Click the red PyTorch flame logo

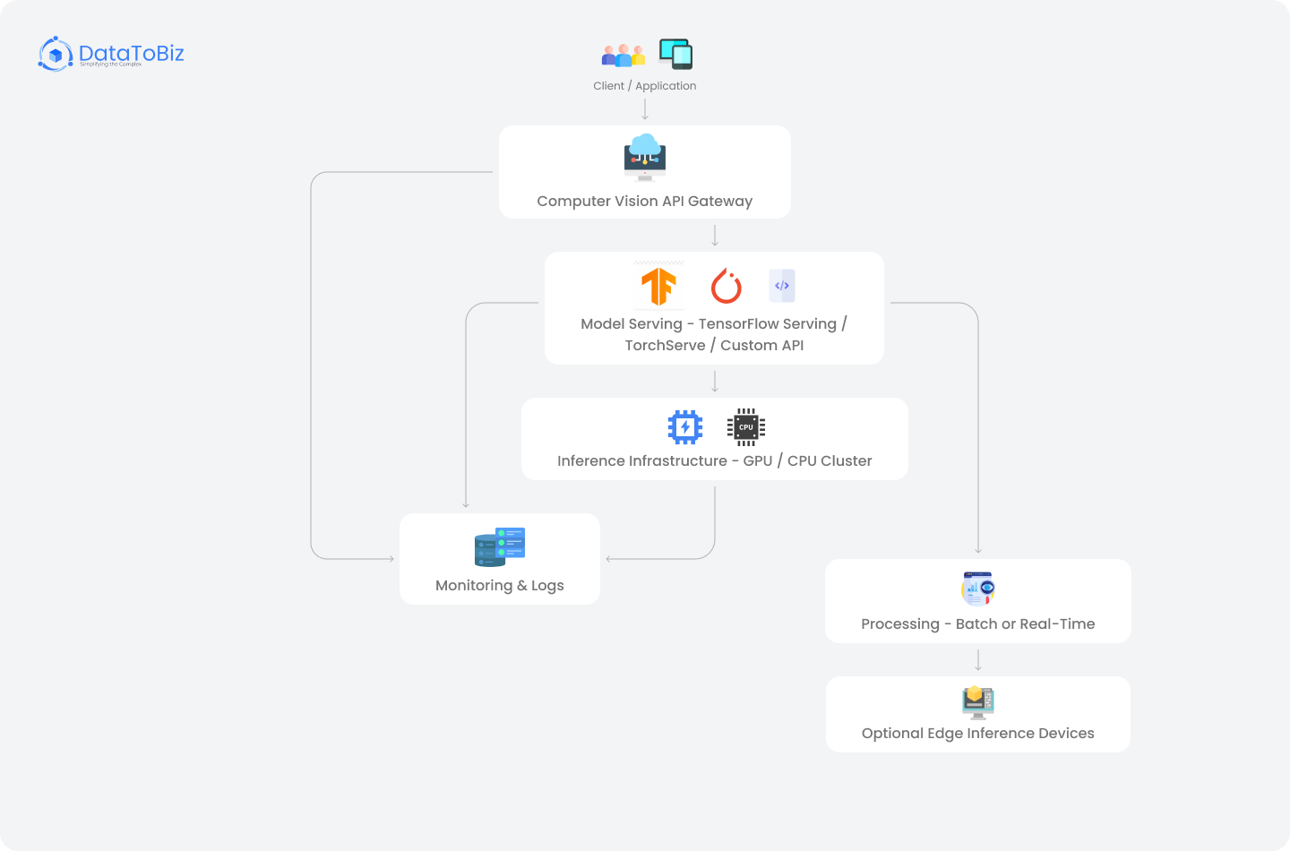(x=726, y=287)
